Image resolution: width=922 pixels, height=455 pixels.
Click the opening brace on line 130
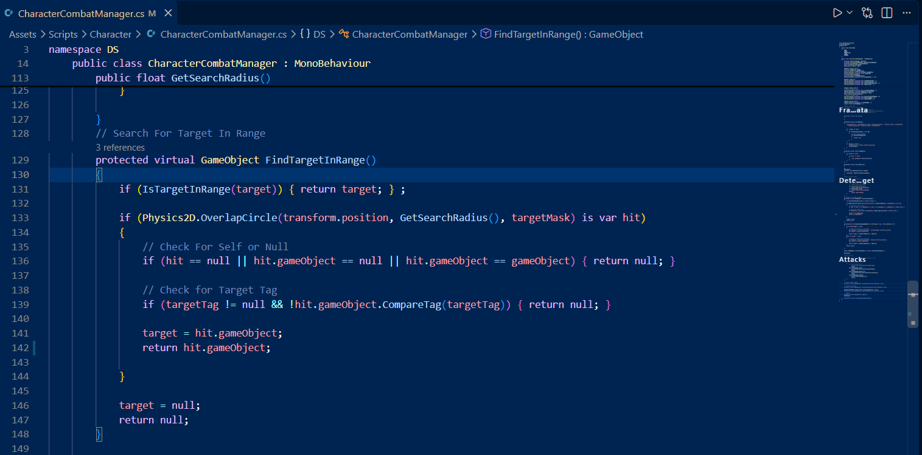[x=99, y=175]
